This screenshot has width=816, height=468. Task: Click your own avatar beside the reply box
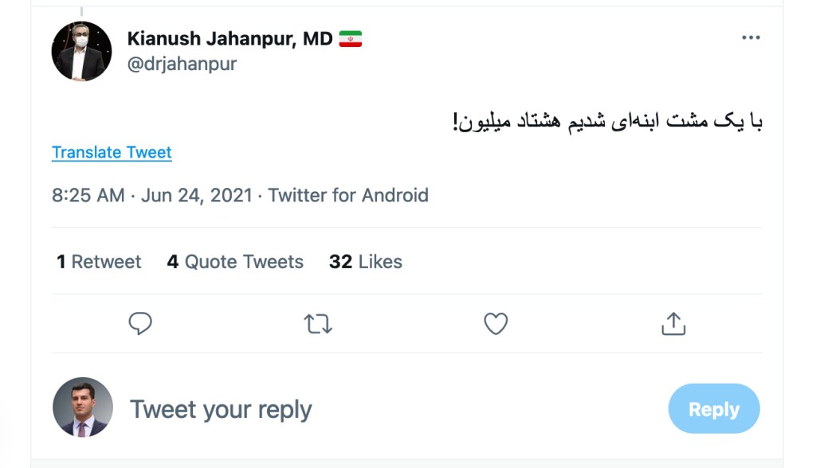pos(83,408)
